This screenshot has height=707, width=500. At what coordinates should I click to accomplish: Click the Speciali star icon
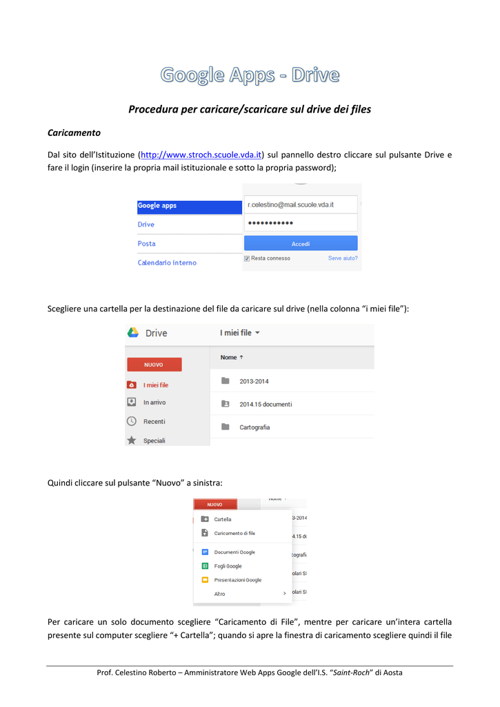(132, 440)
